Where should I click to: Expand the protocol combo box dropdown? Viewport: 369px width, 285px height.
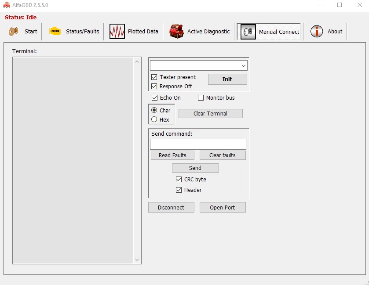click(x=243, y=66)
